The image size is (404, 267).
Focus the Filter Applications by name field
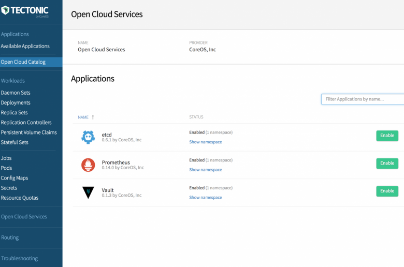click(x=363, y=99)
